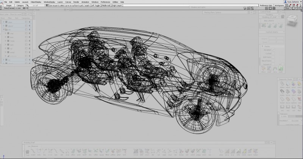This screenshot has height=159, width=303.
Task: Open the ObjectDisplay menu
Action: coord(36,2)
